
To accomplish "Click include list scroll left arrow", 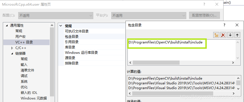I will (x=130, y=62).
